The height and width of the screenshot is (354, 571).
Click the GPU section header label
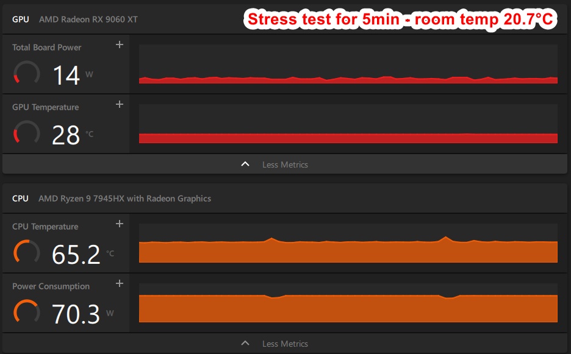click(20, 19)
